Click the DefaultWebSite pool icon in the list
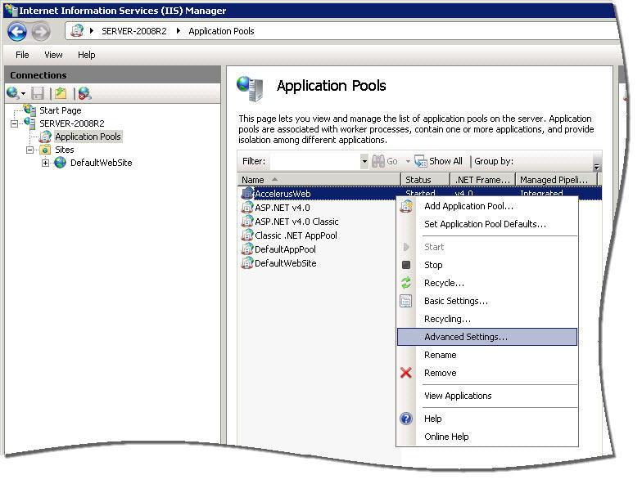Viewport: 642px width, 493px height. point(247,263)
